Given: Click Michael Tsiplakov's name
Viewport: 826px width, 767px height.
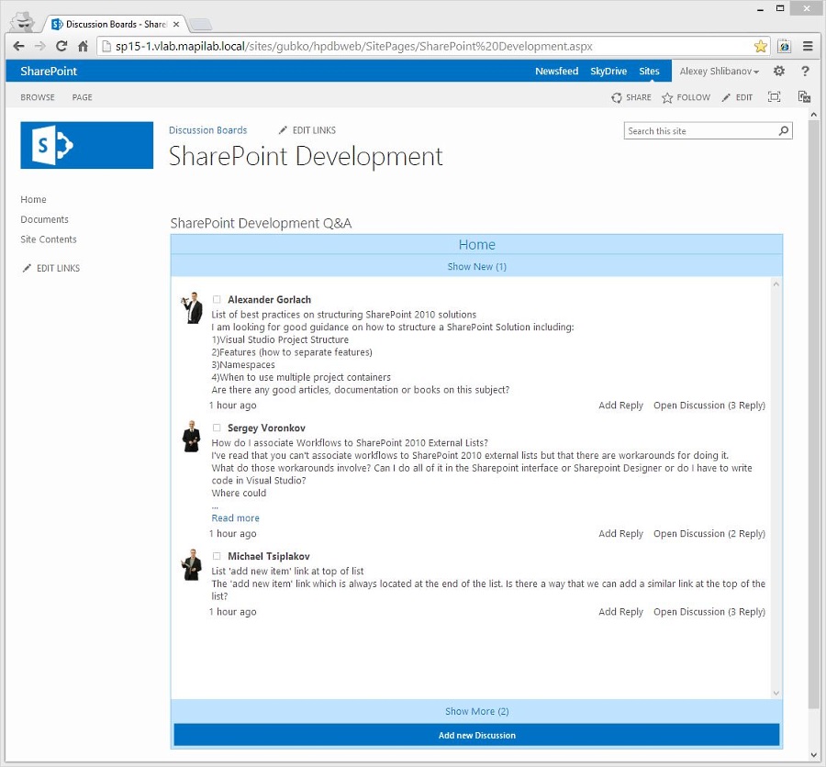Looking at the screenshot, I should click(x=269, y=556).
